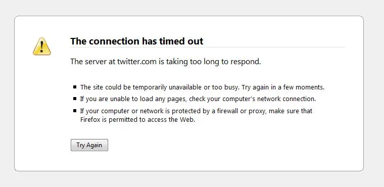Click "twitter.com" in the server message
This screenshot has height=187, width=384.
[x=136, y=61]
